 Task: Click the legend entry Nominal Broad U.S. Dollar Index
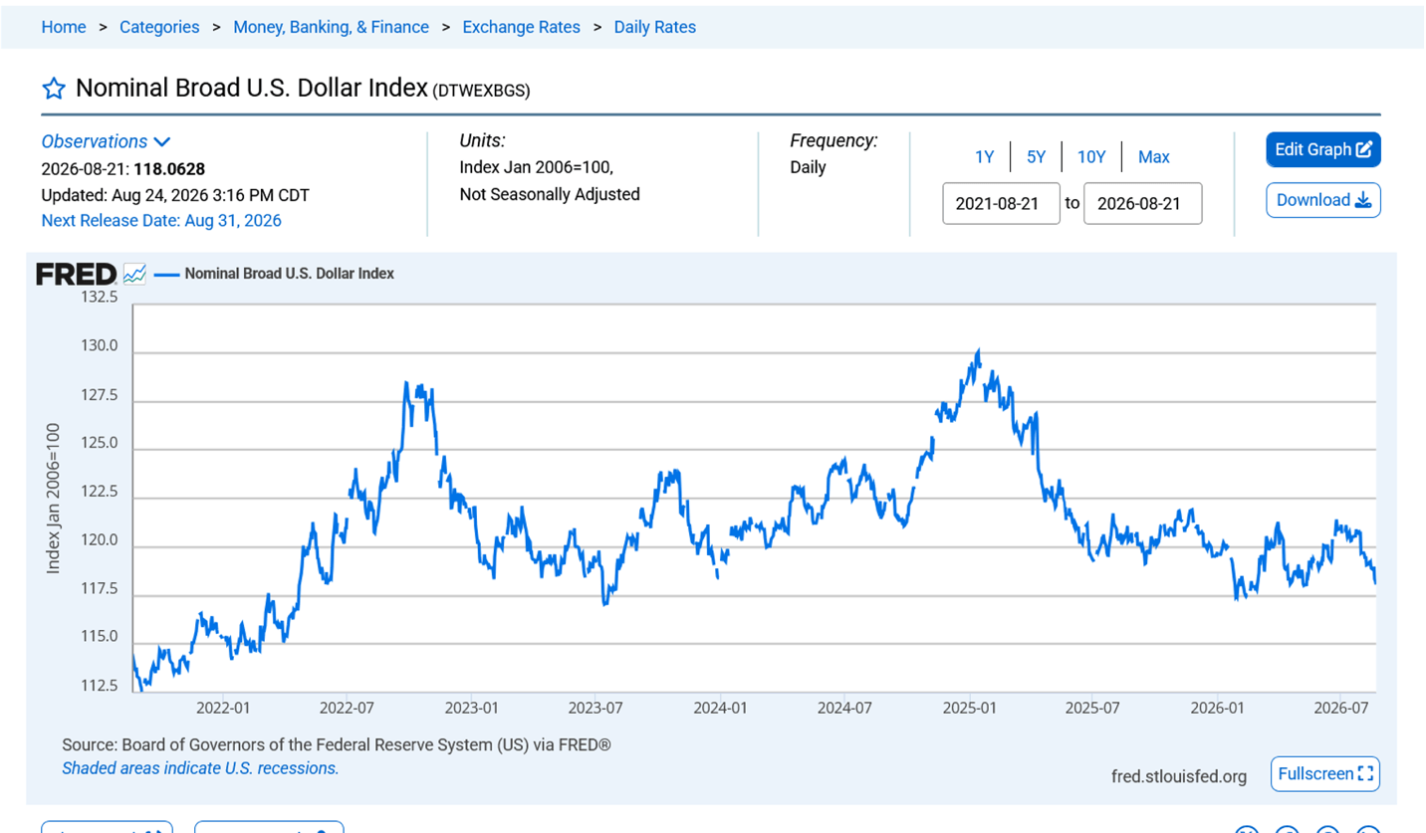point(289,274)
